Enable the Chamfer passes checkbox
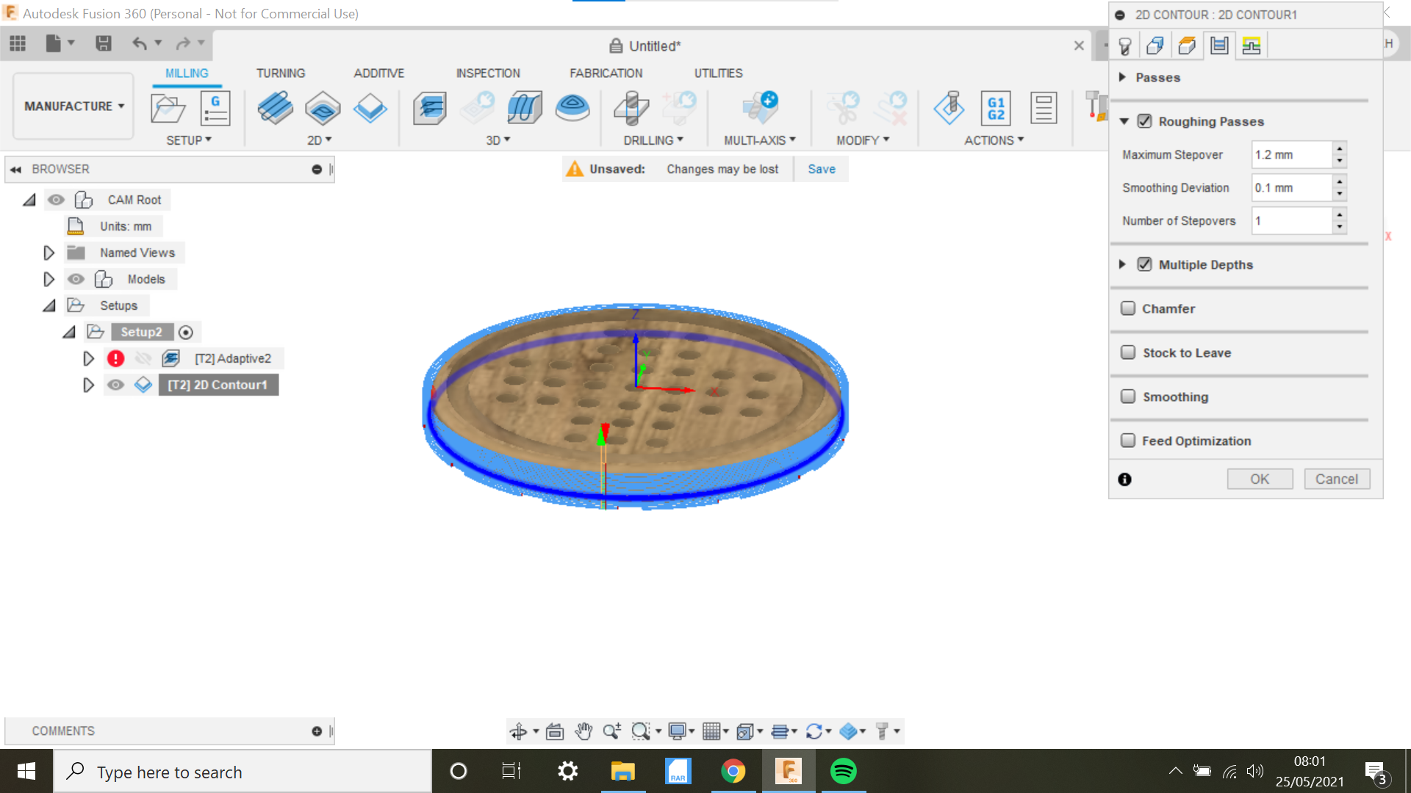1411x793 pixels. point(1127,308)
